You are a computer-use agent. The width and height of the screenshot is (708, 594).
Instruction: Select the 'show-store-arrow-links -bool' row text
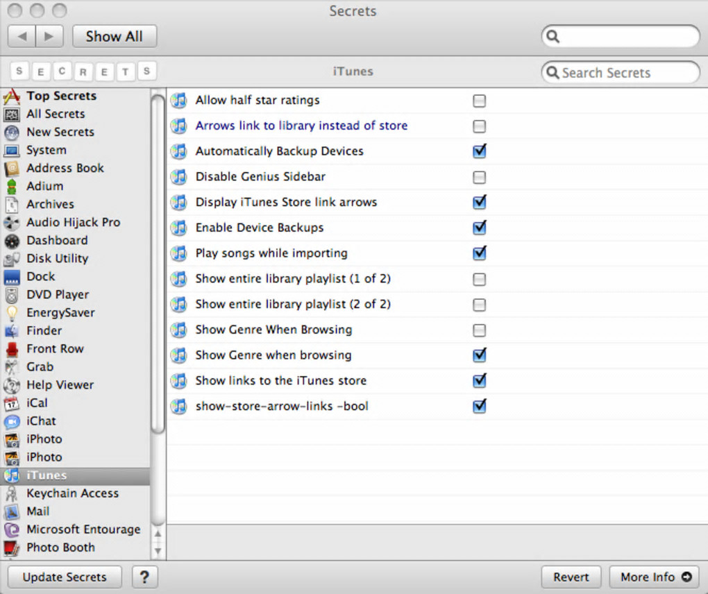click(282, 406)
